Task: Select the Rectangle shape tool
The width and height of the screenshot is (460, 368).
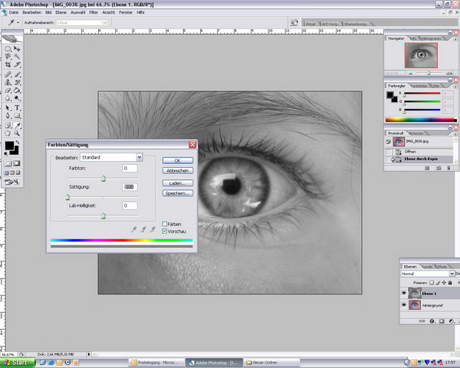Action: point(17,116)
